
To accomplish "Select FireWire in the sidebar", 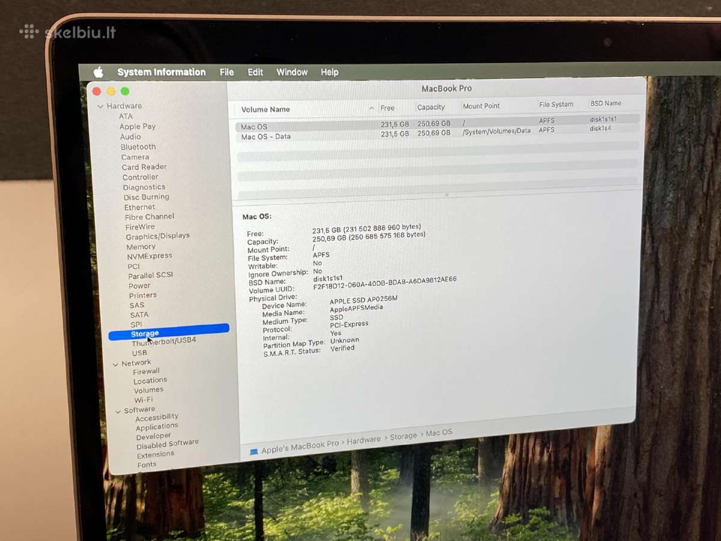I will pos(140,227).
